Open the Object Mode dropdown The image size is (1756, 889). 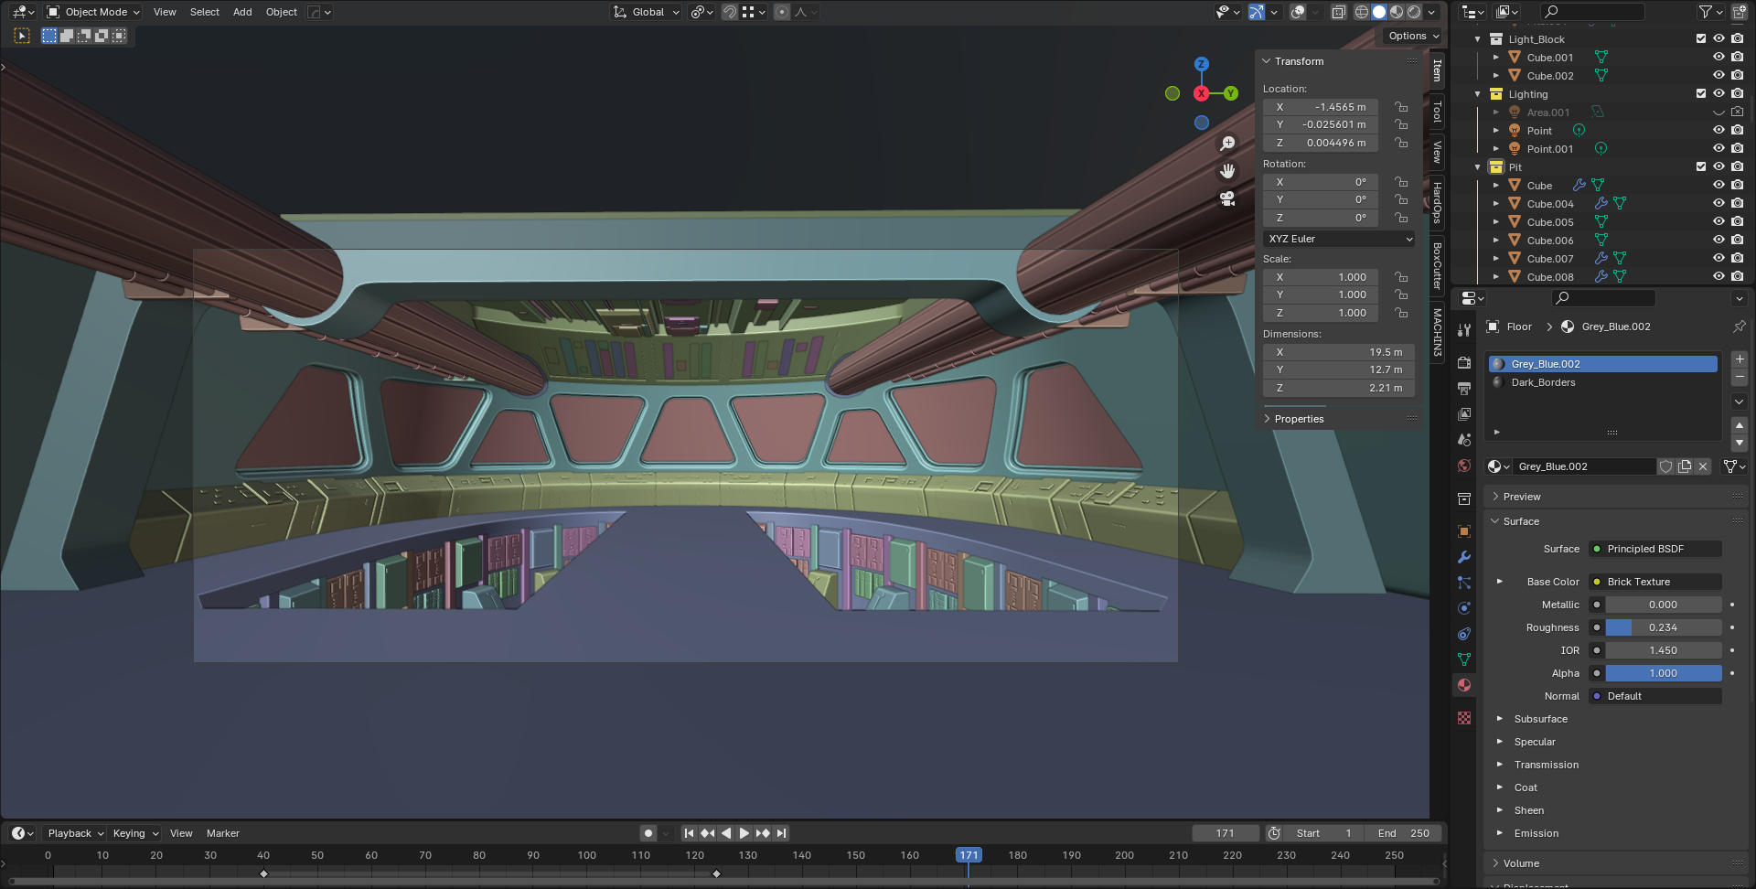tap(94, 12)
